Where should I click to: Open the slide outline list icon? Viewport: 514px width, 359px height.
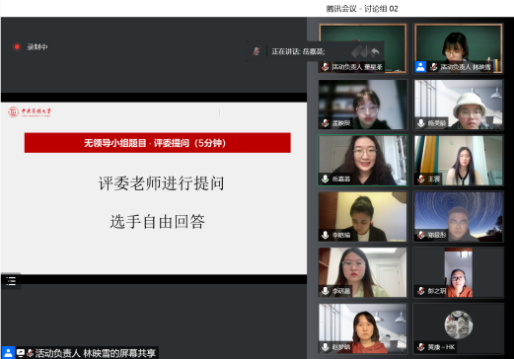click(11, 281)
